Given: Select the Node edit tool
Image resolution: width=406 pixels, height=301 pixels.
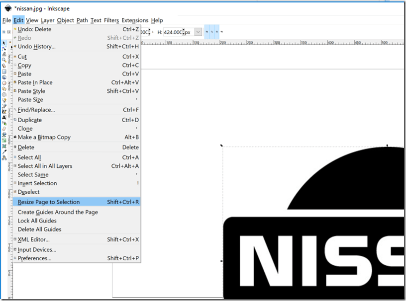Looking at the screenshot, I should tap(4, 49).
